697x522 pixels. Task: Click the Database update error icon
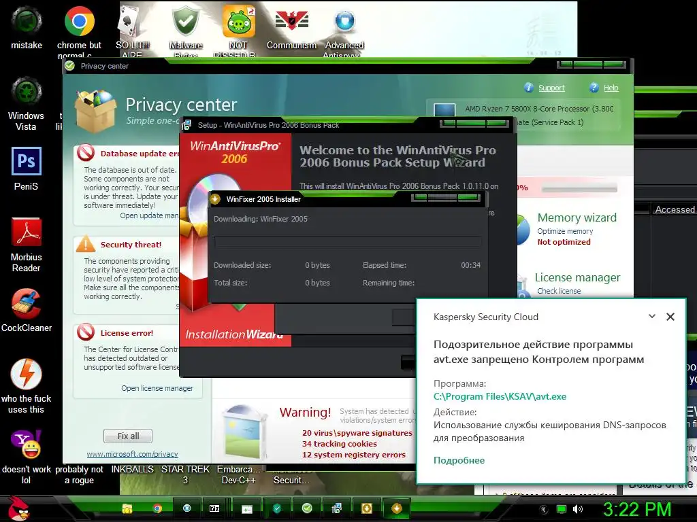click(85, 153)
